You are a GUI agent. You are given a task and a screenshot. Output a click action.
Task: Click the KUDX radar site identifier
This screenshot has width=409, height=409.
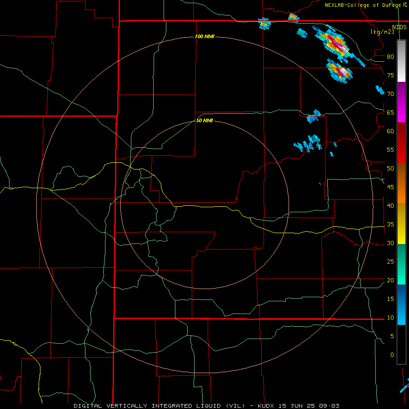(267, 406)
